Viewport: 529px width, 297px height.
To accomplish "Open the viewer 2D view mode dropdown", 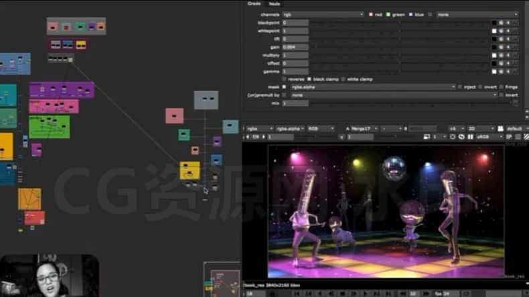I will (481, 129).
